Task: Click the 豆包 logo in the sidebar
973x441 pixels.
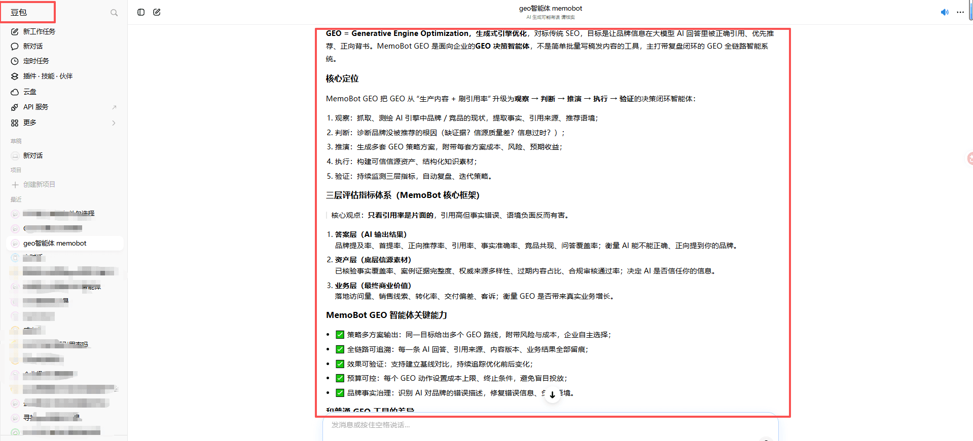Action: pos(19,13)
